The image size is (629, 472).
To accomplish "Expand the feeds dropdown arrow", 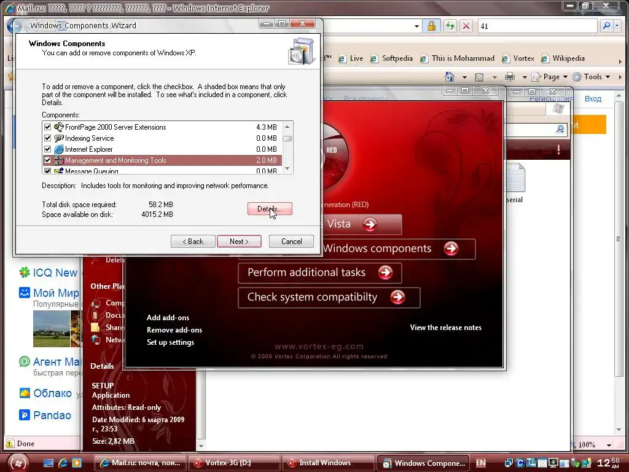I will pyautogui.click(x=494, y=77).
